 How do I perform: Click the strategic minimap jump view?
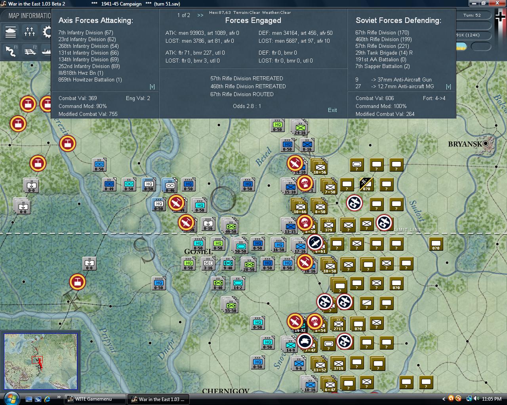click(40, 362)
